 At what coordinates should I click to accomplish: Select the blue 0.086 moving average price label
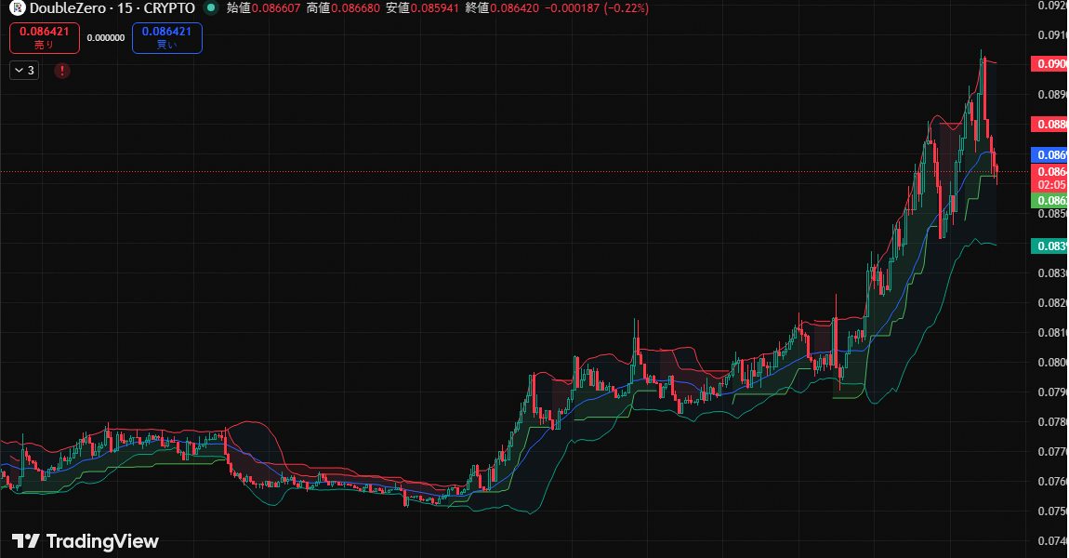tap(1049, 155)
